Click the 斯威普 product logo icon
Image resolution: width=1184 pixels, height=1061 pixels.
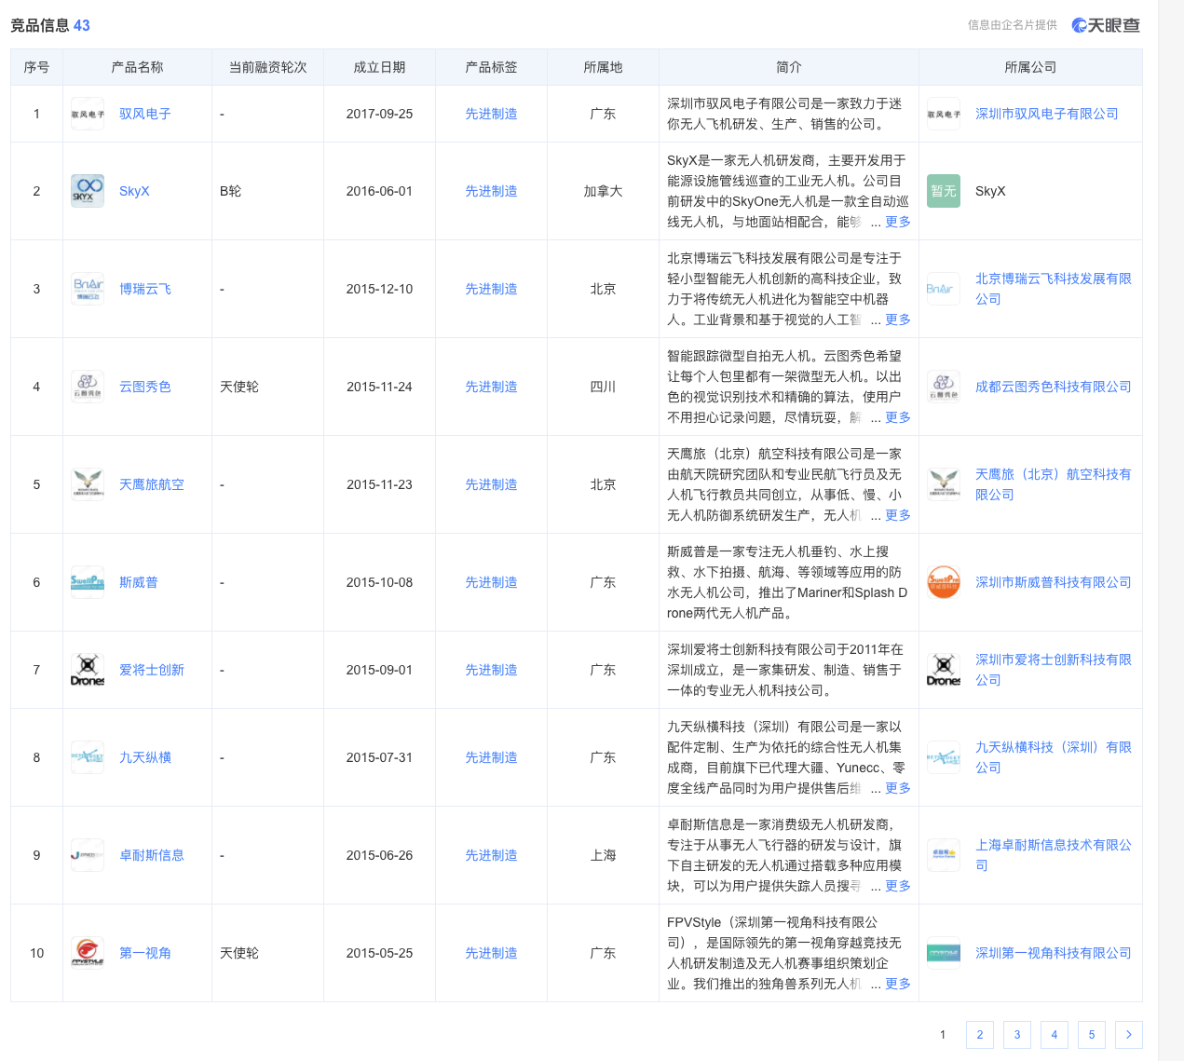pyautogui.click(x=88, y=582)
